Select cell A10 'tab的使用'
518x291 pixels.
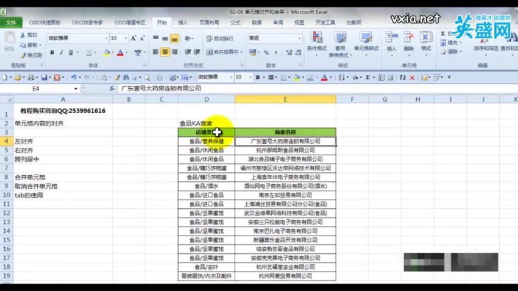(x=63, y=195)
